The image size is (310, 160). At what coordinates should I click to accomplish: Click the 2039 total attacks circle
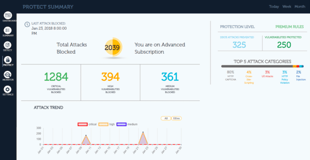click(x=113, y=47)
